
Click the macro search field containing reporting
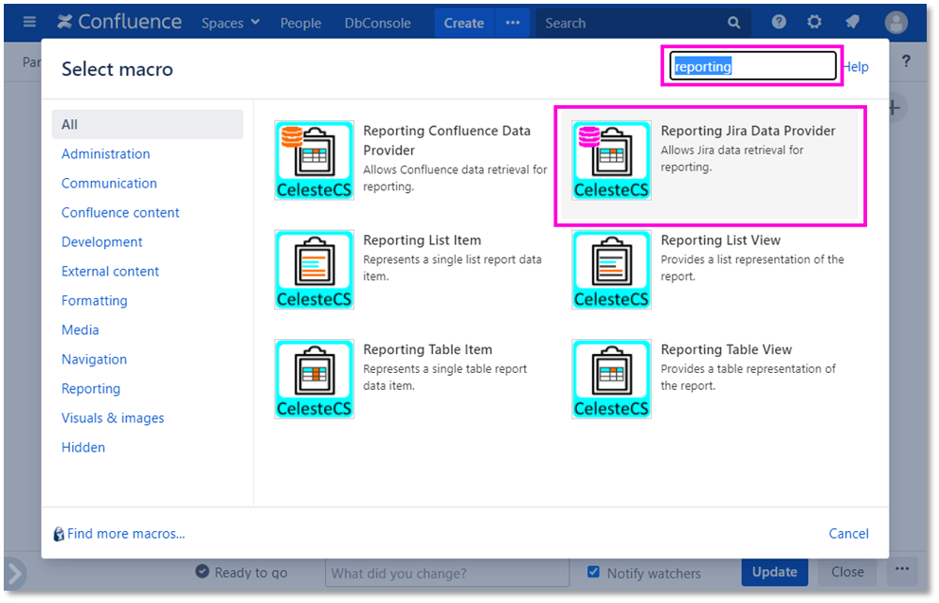click(x=752, y=66)
